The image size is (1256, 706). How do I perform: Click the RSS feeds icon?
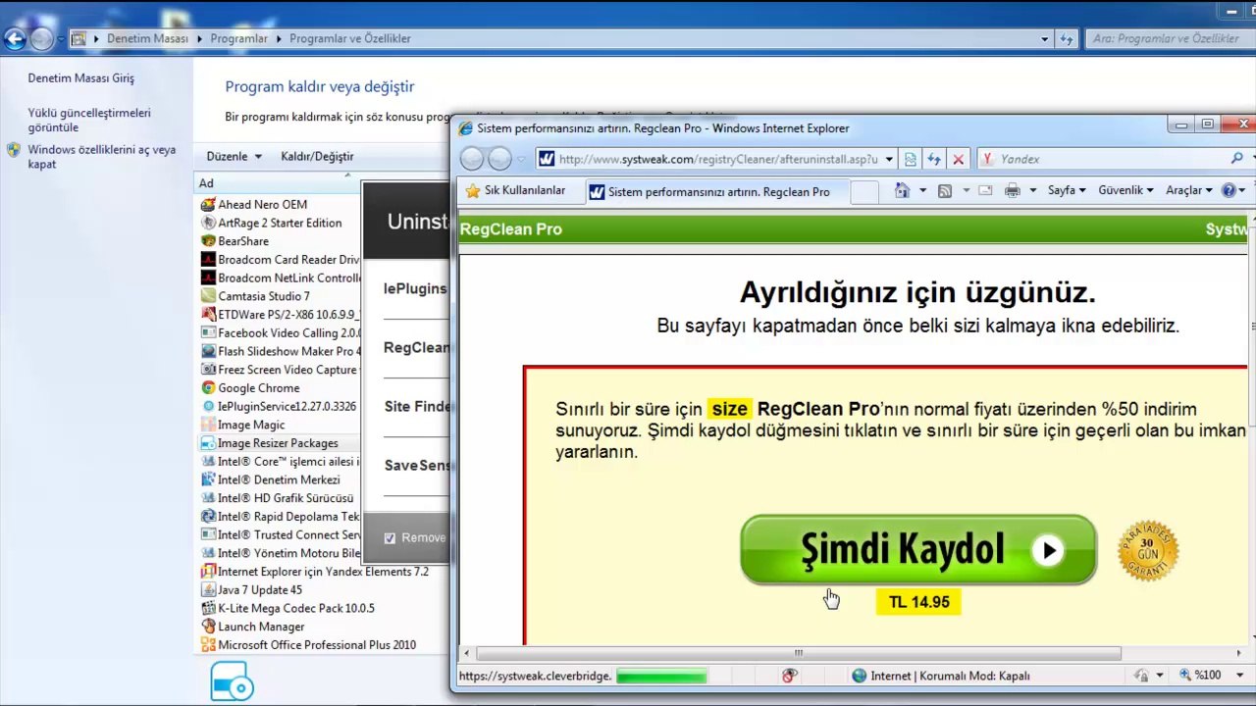pyautogui.click(x=945, y=190)
